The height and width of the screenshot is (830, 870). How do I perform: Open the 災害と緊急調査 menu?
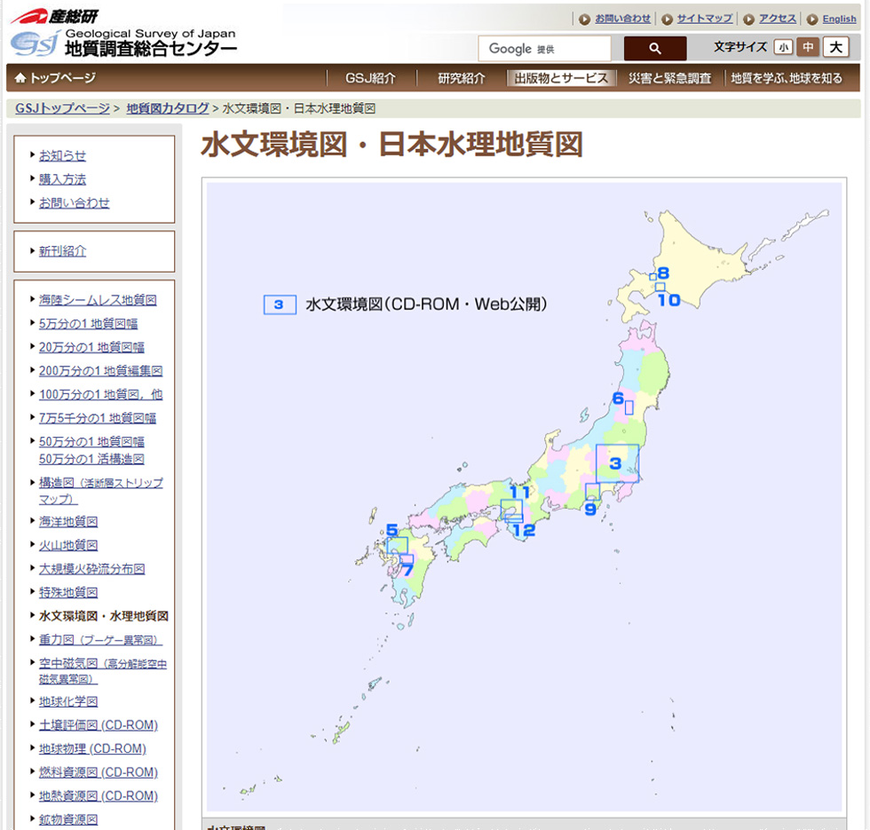point(669,78)
